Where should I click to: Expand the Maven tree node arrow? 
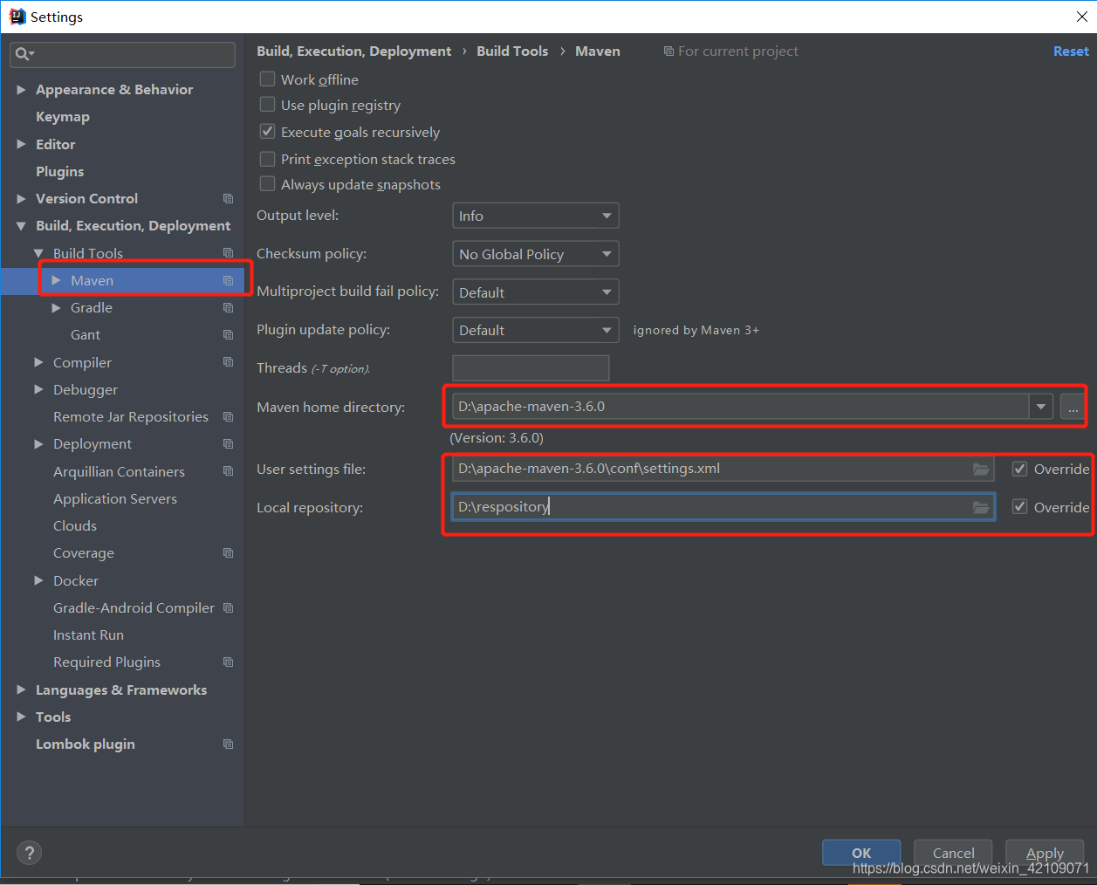56,280
